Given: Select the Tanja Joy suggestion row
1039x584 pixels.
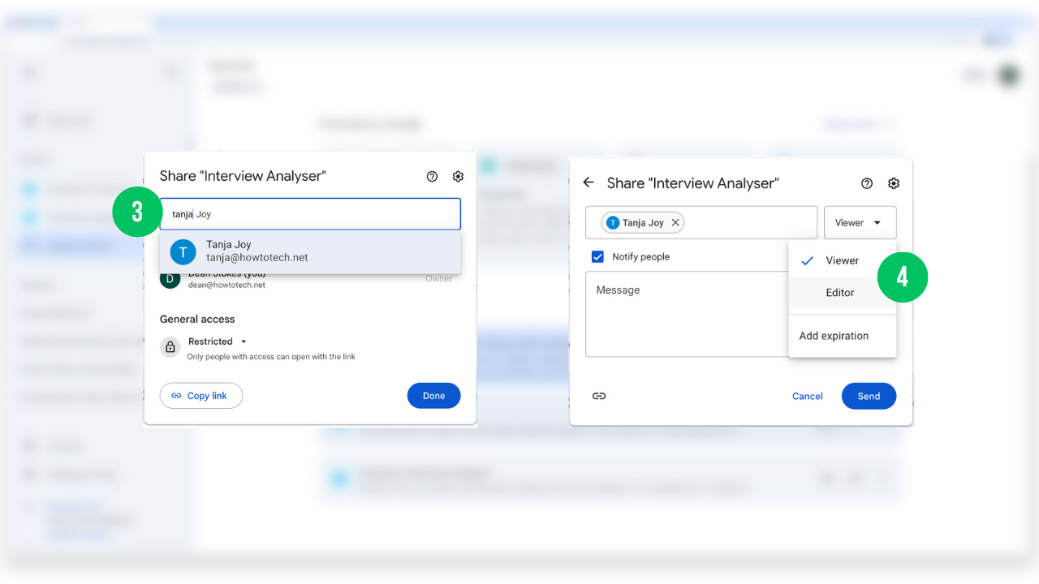Looking at the screenshot, I should click(311, 251).
